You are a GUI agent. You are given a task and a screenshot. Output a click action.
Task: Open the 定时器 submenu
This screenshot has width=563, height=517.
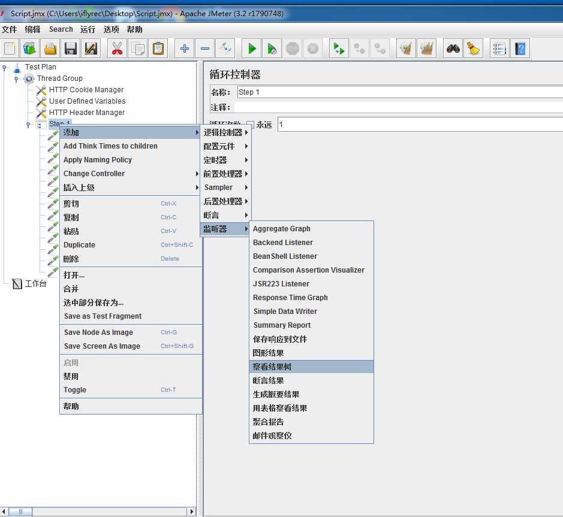coord(225,160)
